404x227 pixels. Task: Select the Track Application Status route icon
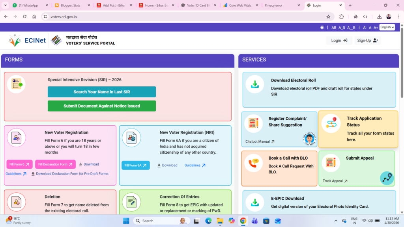(x=331, y=123)
